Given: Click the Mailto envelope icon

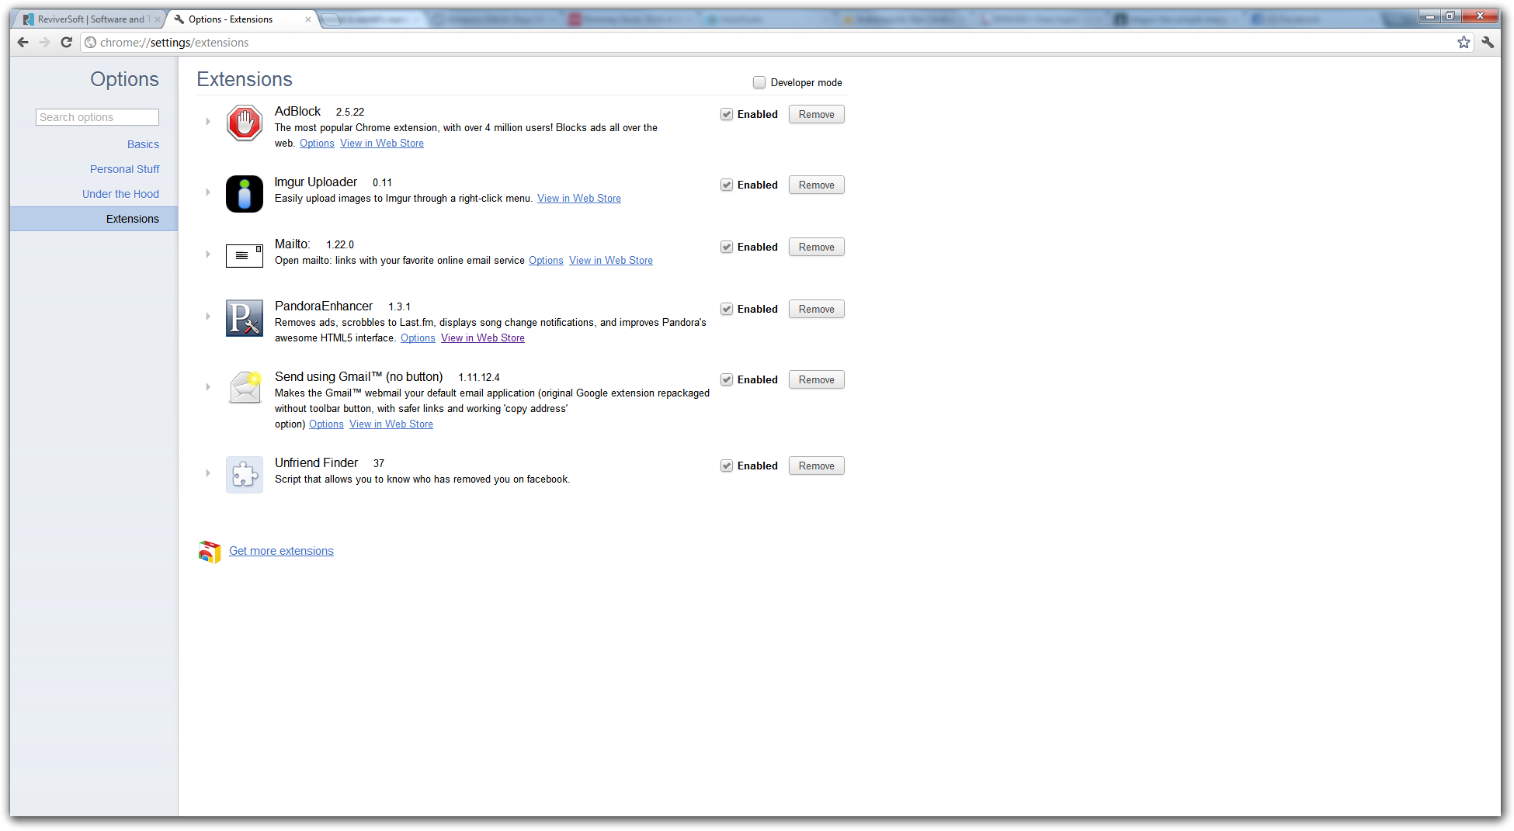Looking at the screenshot, I should tap(245, 256).
